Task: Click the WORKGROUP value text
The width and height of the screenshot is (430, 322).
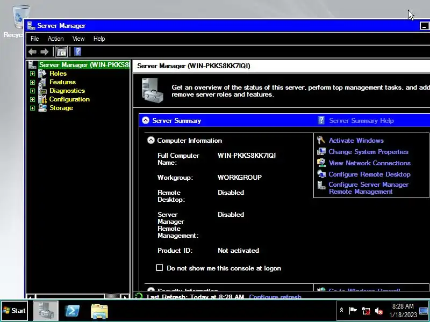Action: coord(239,177)
